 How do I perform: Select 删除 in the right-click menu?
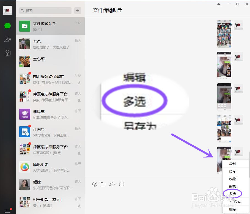coord(232,209)
